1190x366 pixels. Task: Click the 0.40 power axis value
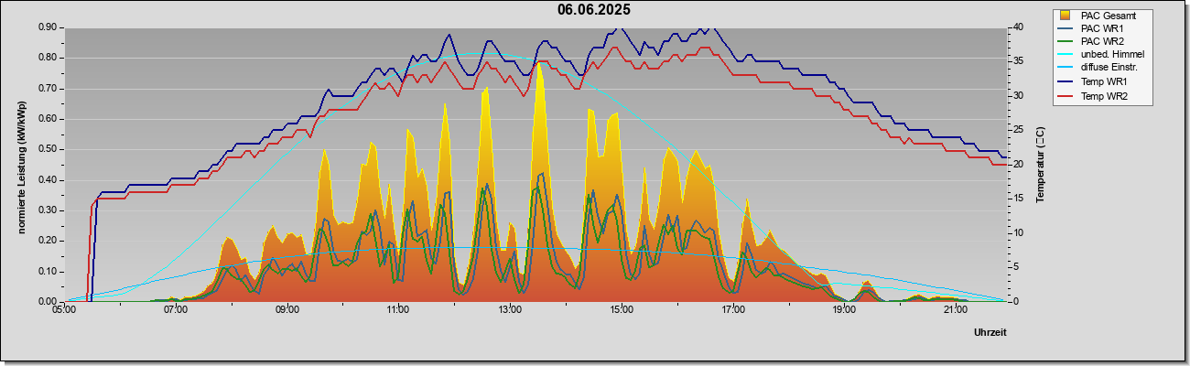pos(49,180)
